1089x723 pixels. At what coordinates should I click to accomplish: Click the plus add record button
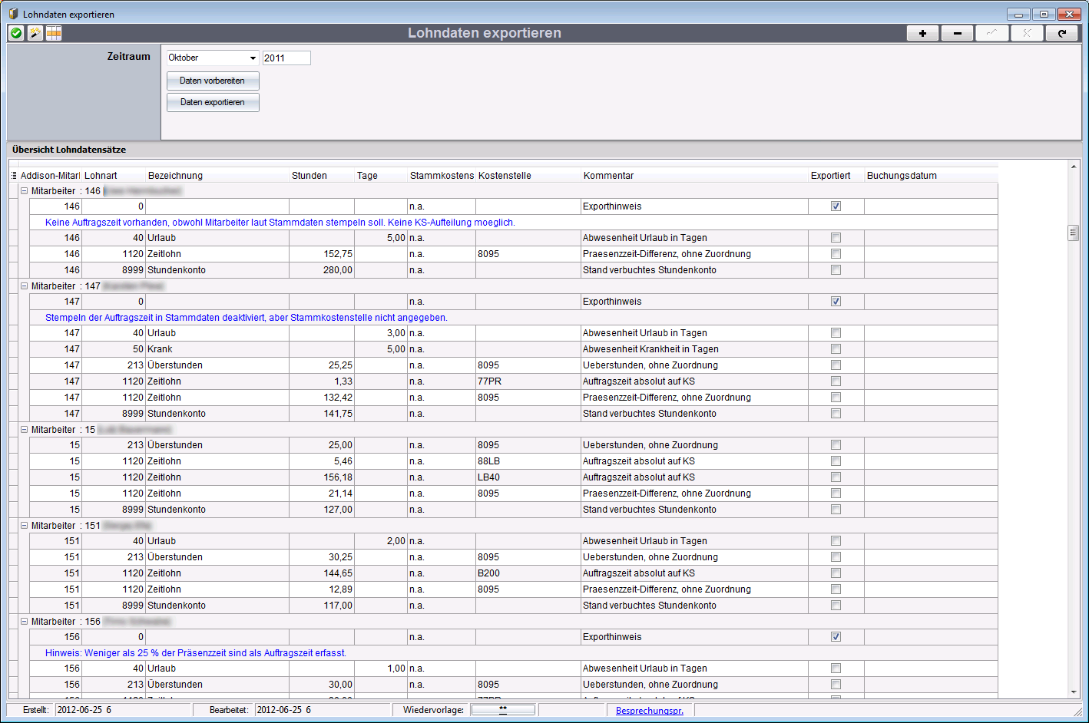point(922,33)
